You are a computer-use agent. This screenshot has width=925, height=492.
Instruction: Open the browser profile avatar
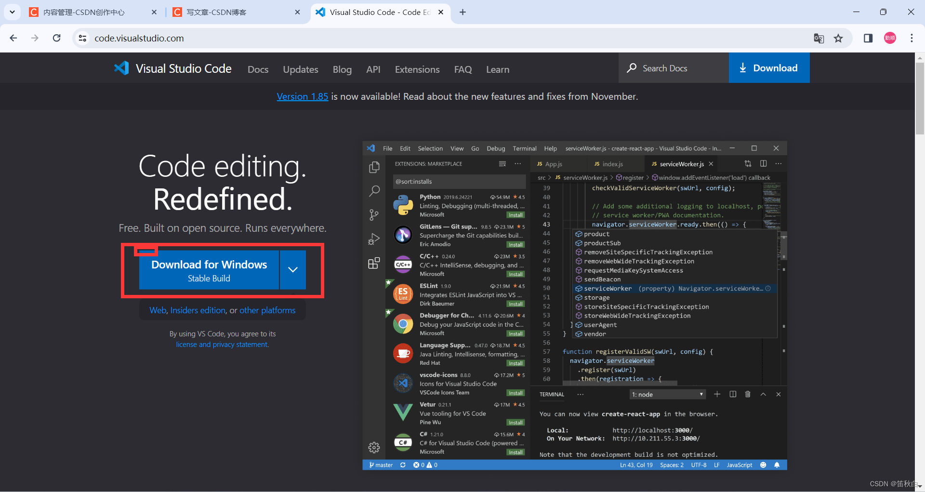click(890, 38)
